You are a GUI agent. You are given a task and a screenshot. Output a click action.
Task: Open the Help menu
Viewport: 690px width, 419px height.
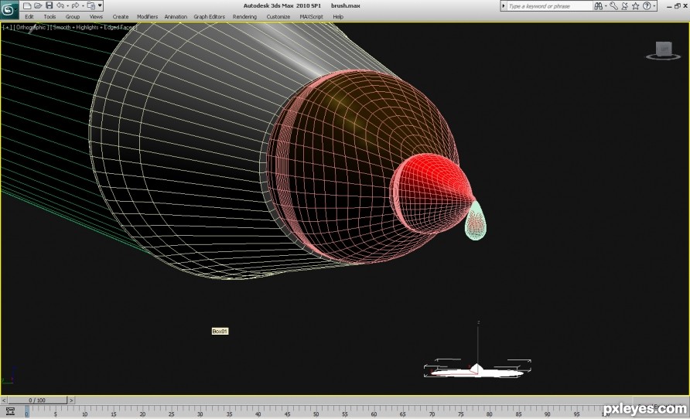pos(338,17)
